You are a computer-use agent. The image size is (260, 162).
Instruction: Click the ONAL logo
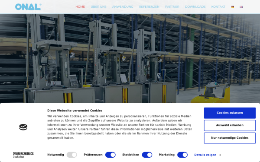click(28, 7)
